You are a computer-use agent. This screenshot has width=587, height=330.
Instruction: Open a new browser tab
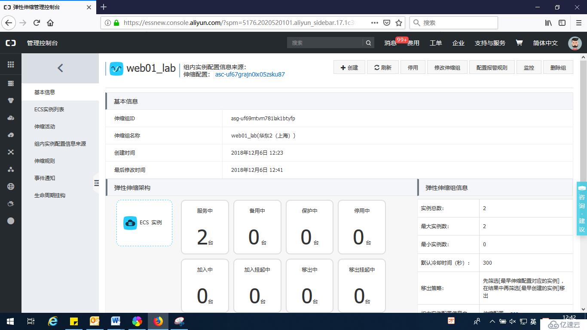[x=104, y=7]
